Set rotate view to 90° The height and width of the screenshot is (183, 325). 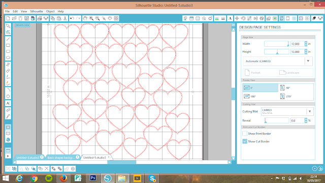coord(296,88)
